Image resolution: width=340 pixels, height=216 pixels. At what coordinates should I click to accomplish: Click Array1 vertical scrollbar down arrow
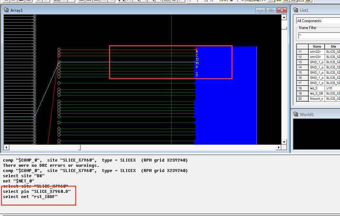click(284, 142)
